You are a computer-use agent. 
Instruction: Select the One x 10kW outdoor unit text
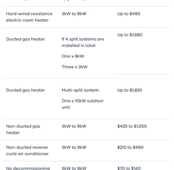(83, 104)
